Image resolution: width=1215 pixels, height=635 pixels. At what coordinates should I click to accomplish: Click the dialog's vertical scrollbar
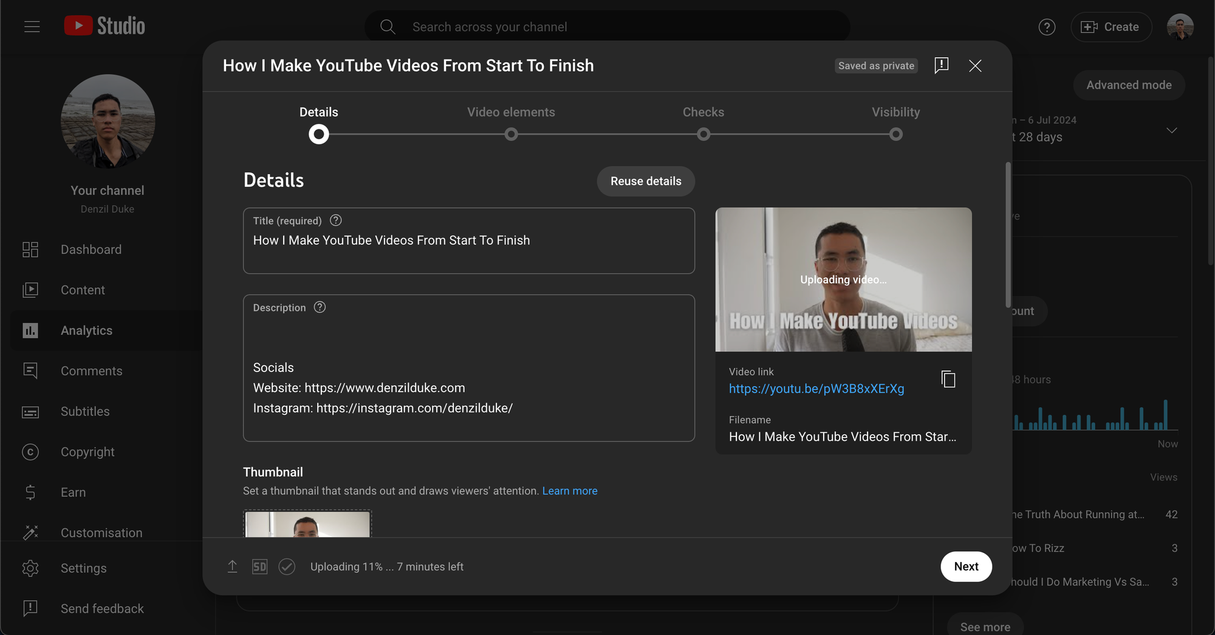(x=1008, y=234)
